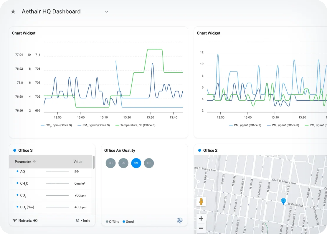
Task: Click the 400ppm CO₂ (raw) value
Action: 80,207
